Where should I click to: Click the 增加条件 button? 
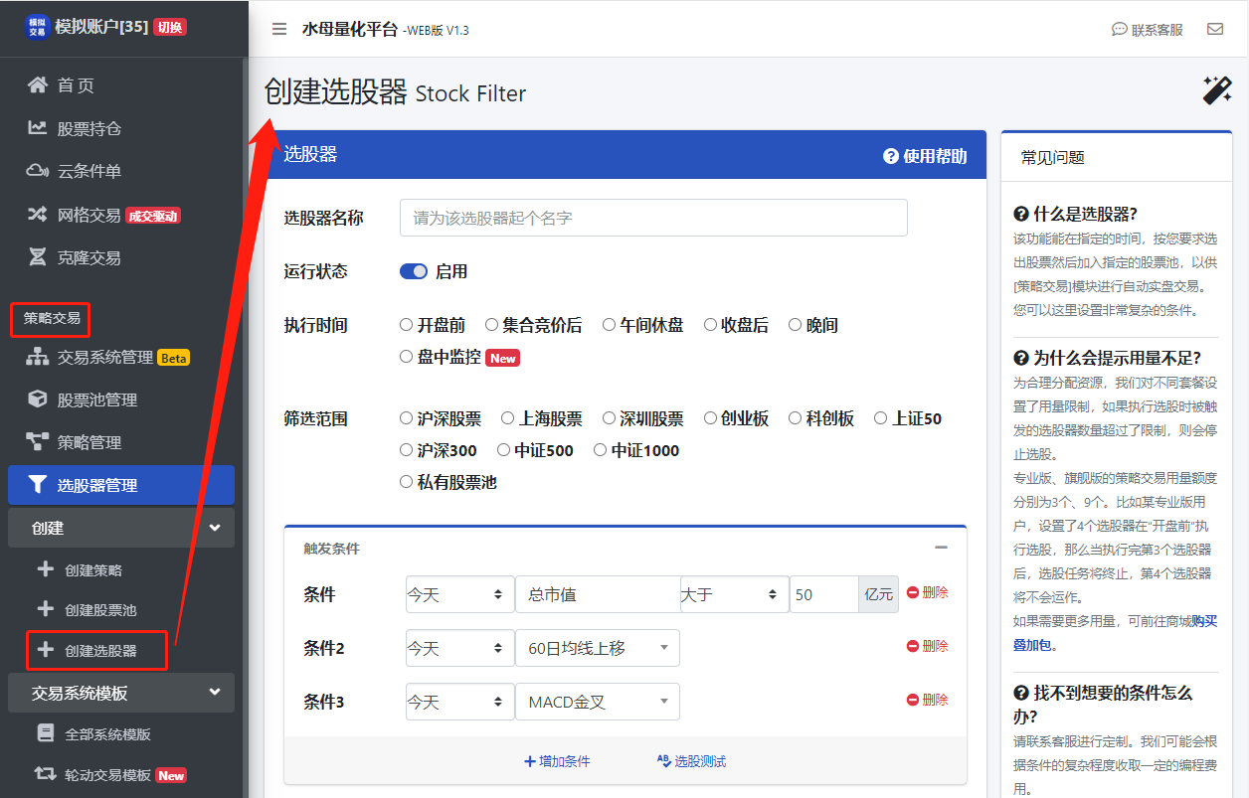tap(557, 761)
